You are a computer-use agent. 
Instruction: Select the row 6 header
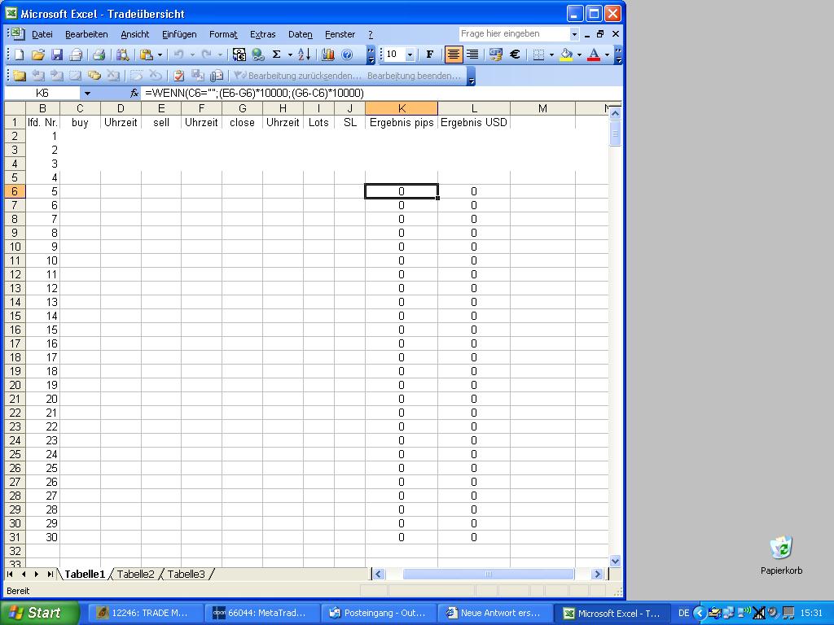pos(15,191)
